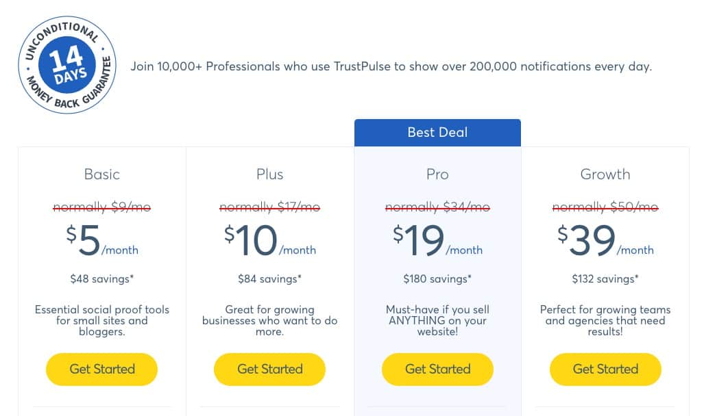Select the Best Deal banner
Viewport: 704px width, 416px height.
[x=438, y=132]
